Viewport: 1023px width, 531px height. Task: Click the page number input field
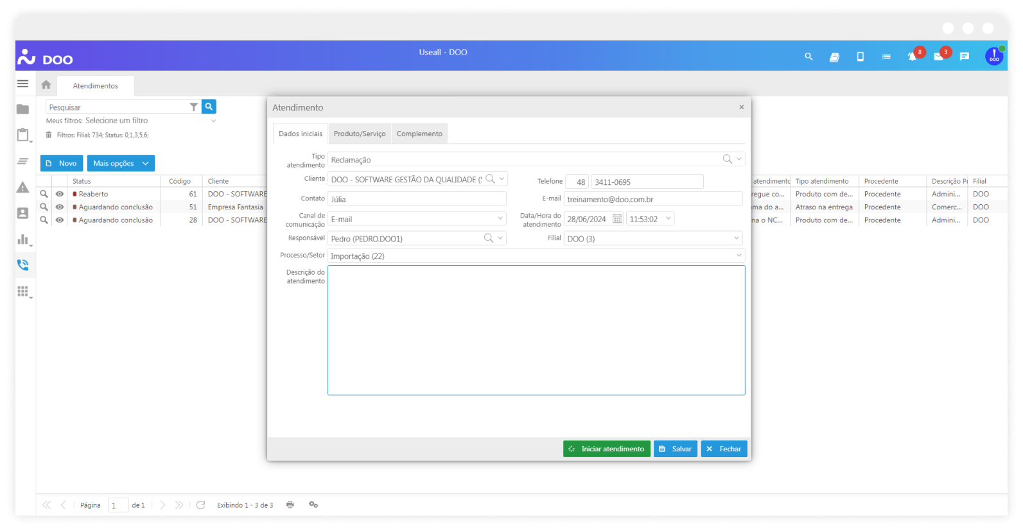tap(118, 505)
